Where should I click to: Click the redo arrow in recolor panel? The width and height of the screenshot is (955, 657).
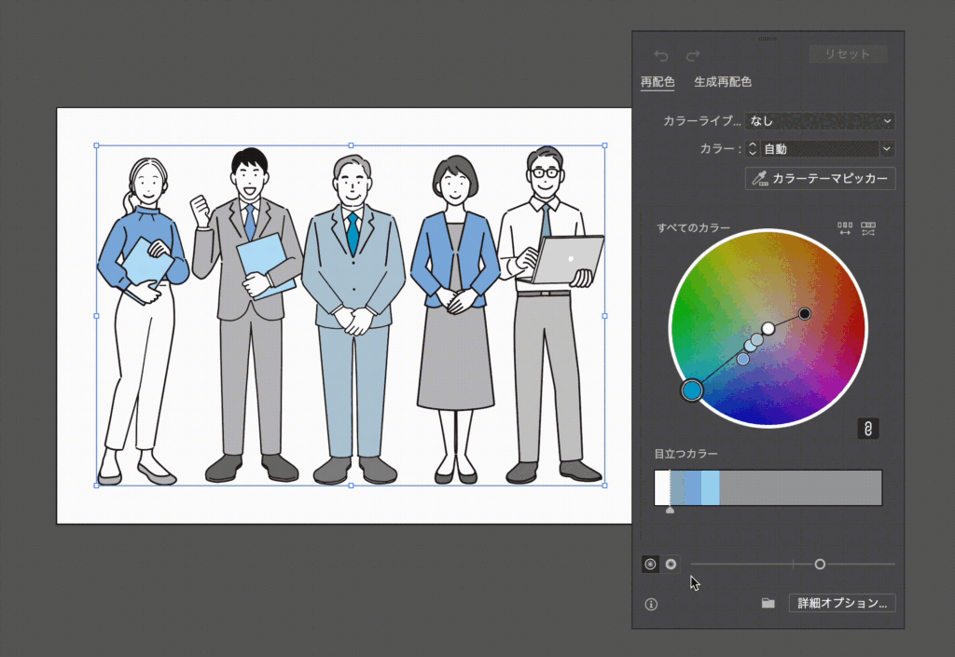tap(693, 56)
